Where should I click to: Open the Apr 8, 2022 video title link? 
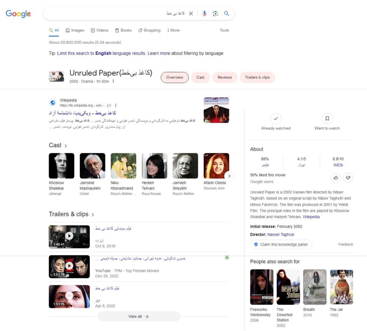coord(107,288)
